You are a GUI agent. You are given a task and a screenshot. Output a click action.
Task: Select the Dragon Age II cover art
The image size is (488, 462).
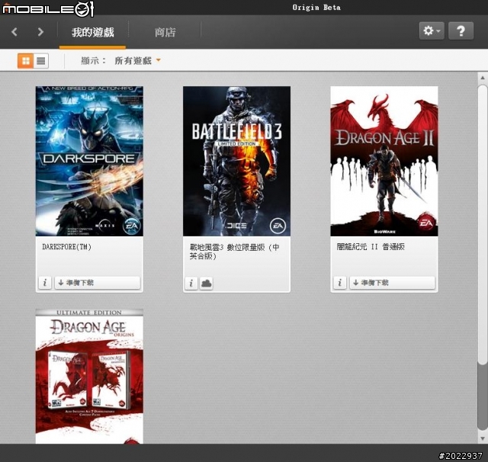(384, 161)
